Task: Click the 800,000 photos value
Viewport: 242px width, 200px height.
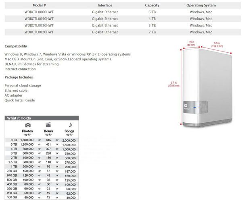Action: [x=28, y=149]
